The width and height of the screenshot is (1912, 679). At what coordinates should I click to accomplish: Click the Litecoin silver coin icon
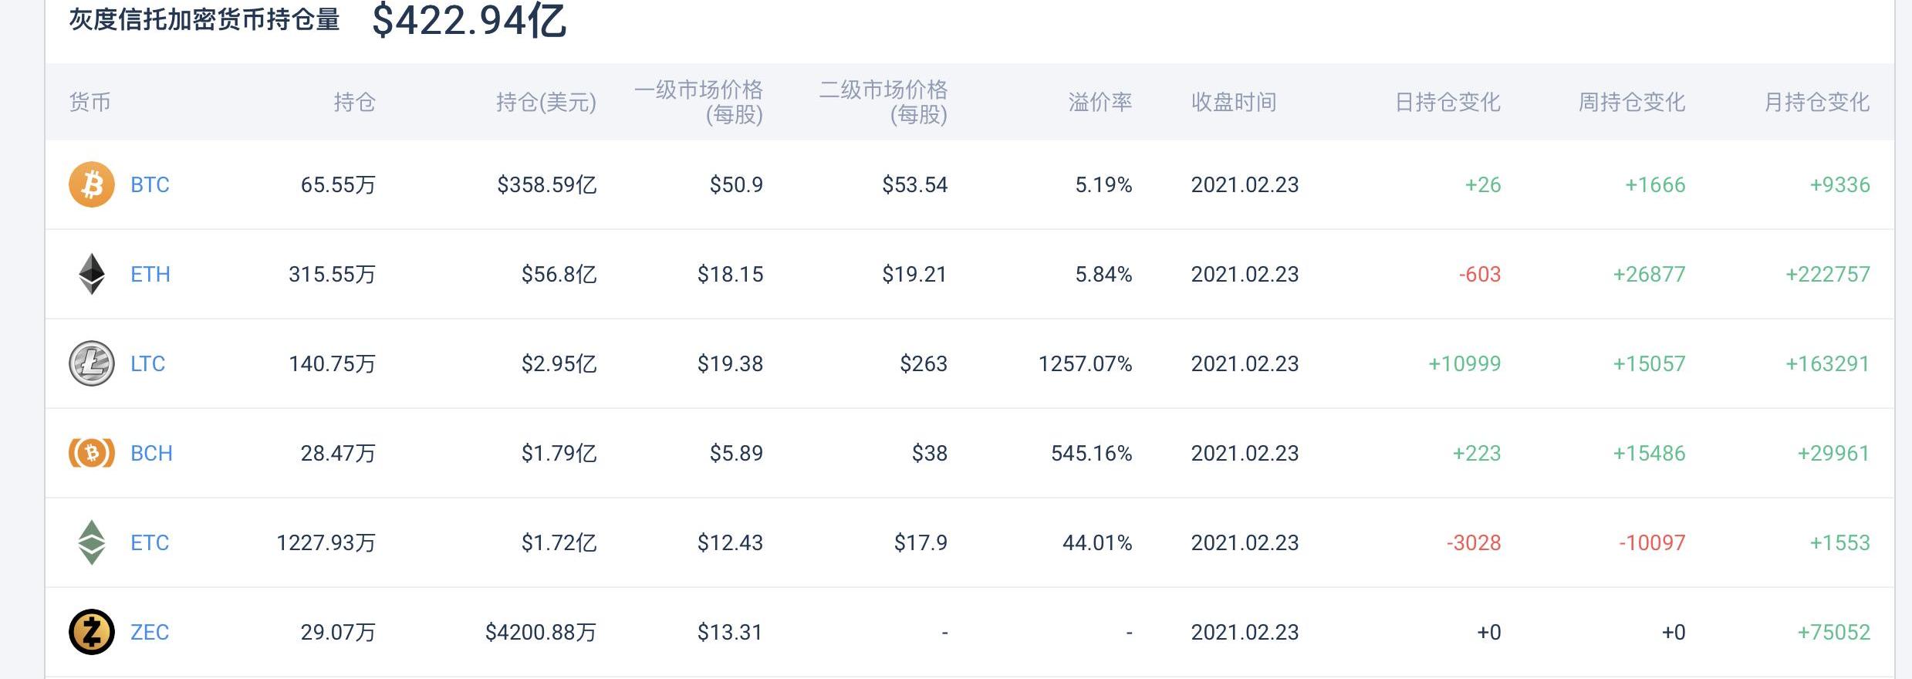[x=92, y=363]
